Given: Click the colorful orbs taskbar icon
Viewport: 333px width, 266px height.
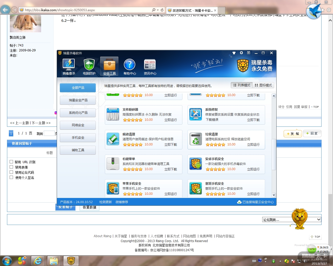Looking at the screenshot, I should pyautogui.click(x=22, y=261).
